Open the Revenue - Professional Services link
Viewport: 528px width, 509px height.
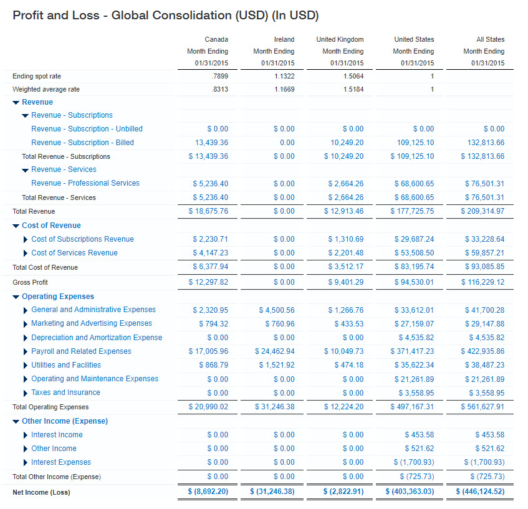click(x=85, y=183)
